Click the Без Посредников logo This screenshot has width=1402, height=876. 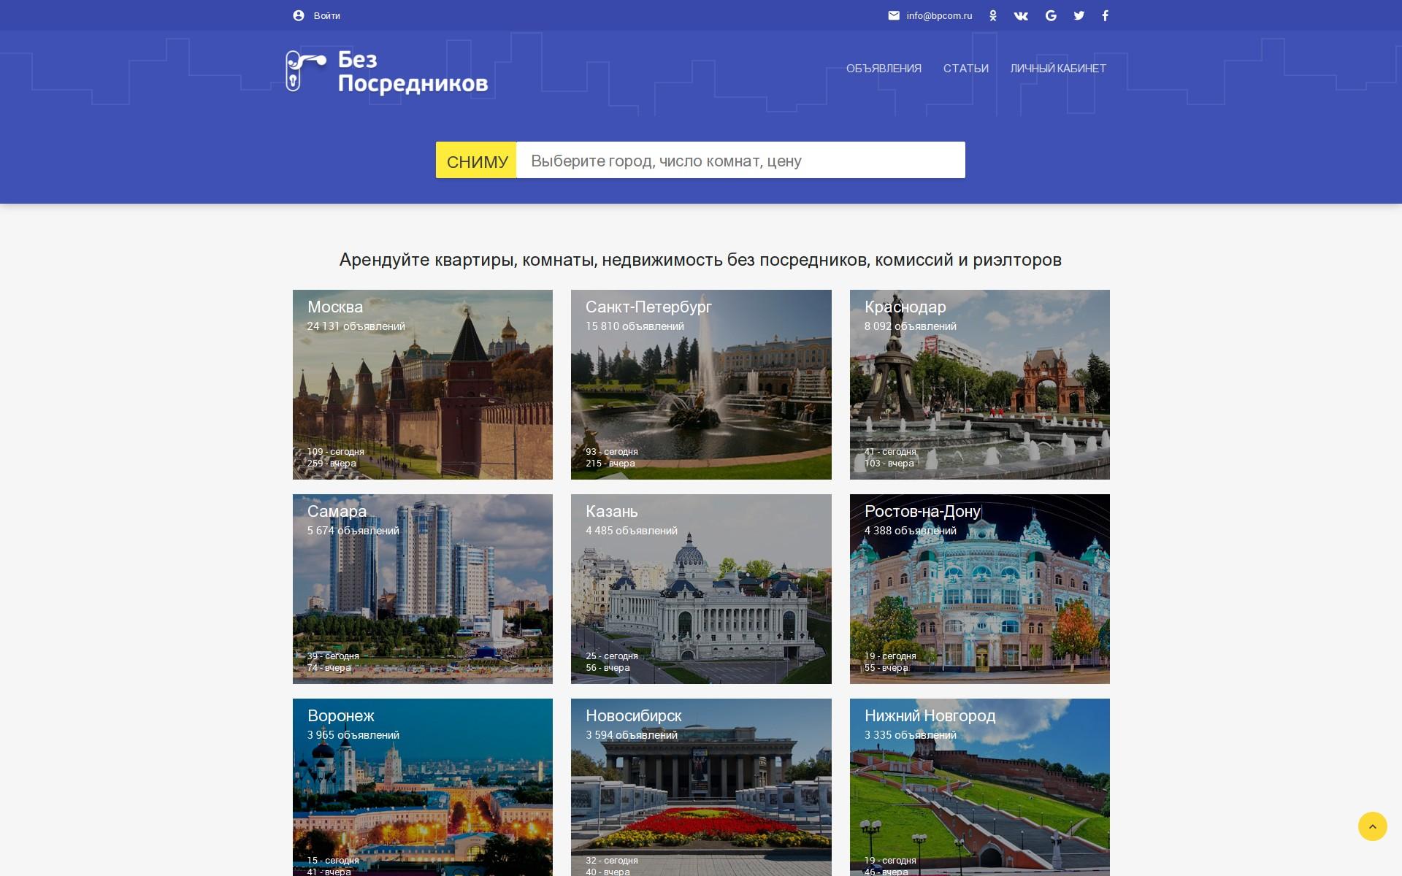click(x=386, y=72)
